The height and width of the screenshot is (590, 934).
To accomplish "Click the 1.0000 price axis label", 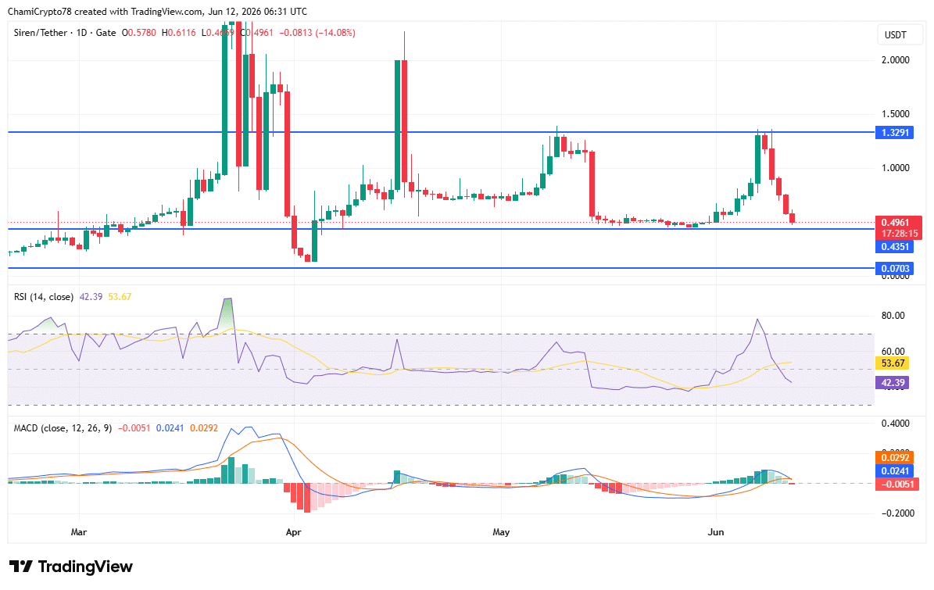I will [895, 168].
